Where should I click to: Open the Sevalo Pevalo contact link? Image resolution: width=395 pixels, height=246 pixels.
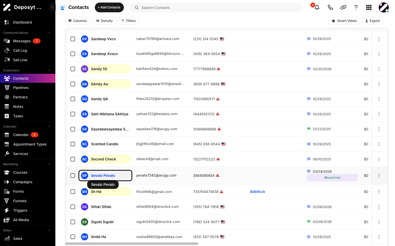(103, 176)
